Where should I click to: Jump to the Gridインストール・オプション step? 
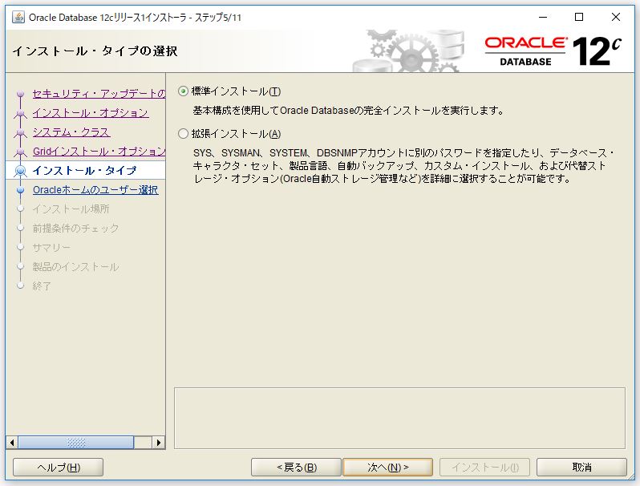pos(99,152)
